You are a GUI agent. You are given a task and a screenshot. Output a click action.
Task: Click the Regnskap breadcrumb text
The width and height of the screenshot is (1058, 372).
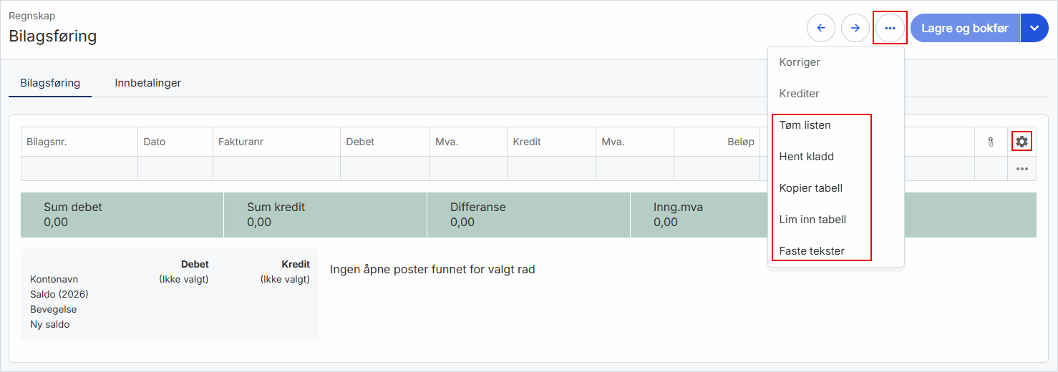pyautogui.click(x=32, y=16)
